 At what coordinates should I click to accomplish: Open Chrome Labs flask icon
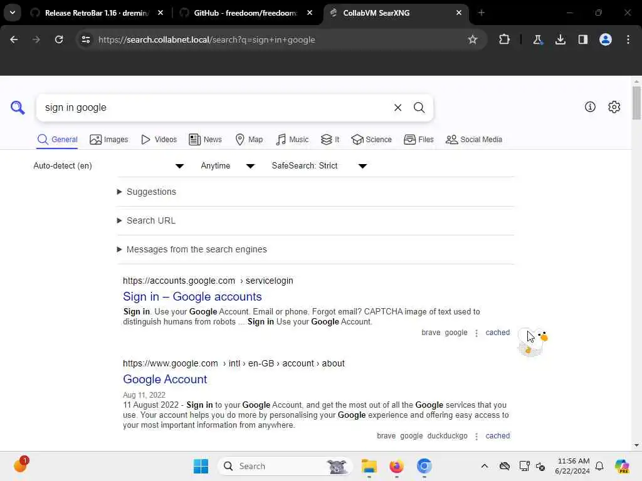click(x=537, y=39)
